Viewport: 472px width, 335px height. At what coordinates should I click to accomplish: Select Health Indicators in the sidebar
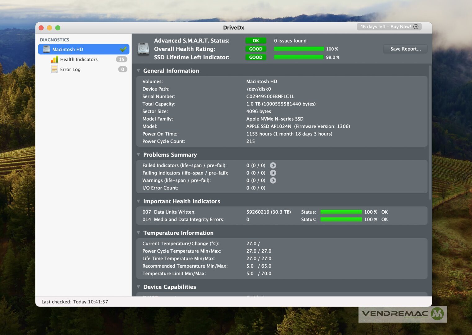79,60
